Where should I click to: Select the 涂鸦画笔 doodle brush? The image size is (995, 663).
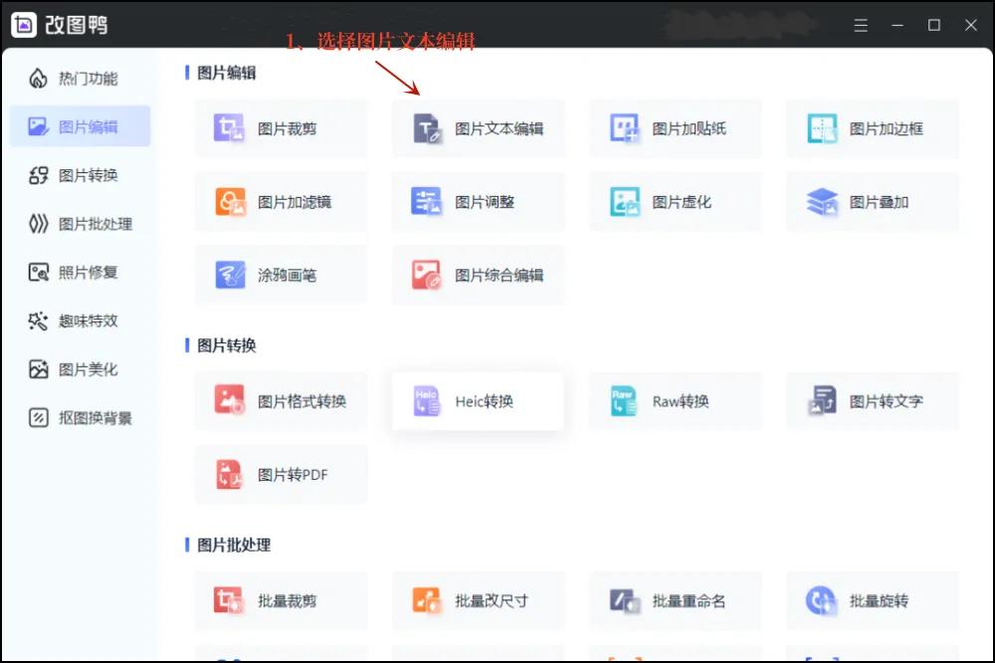(x=281, y=275)
